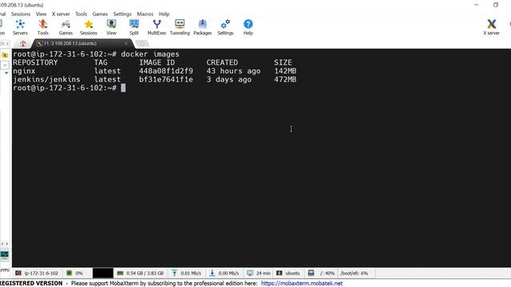Open the Tools toolbar icon
511x287 pixels.
coord(42,27)
